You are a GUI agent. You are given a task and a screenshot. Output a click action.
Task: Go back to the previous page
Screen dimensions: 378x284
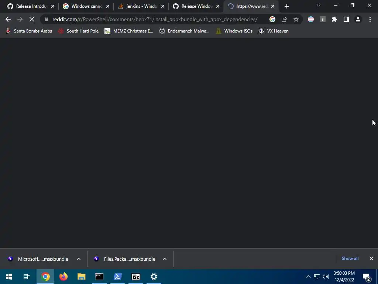8,19
